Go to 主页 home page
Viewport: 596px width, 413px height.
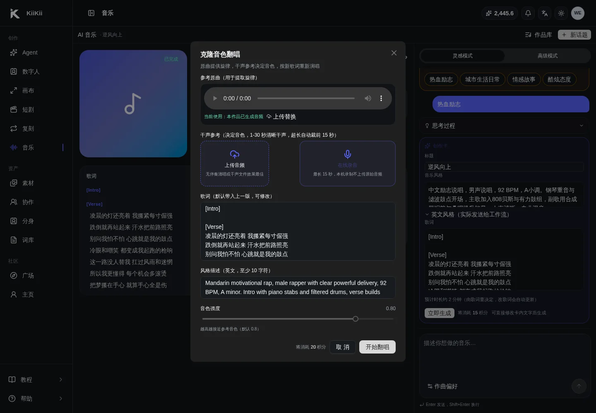(x=36, y=294)
